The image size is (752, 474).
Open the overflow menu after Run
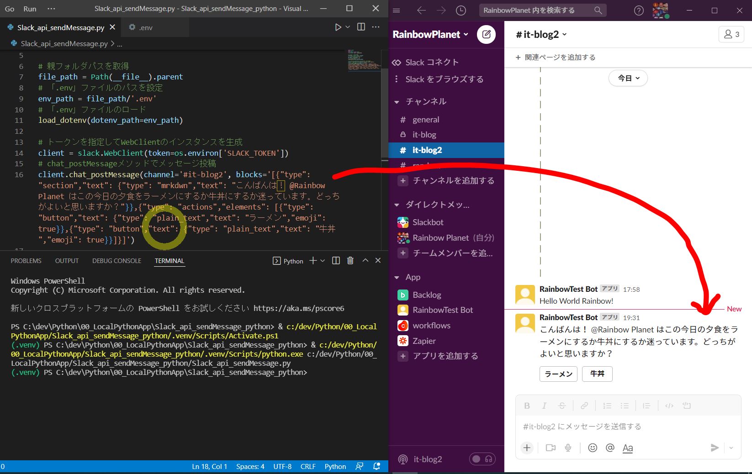tap(51, 9)
